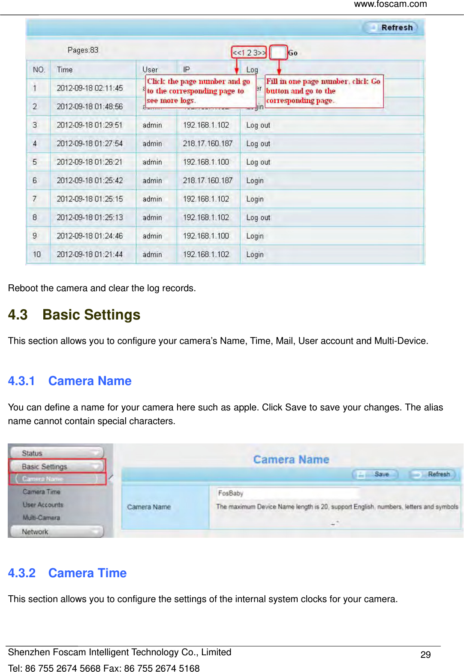Click the Camera Name field showing FosBaby
The image size is (464, 672).
click(x=283, y=493)
